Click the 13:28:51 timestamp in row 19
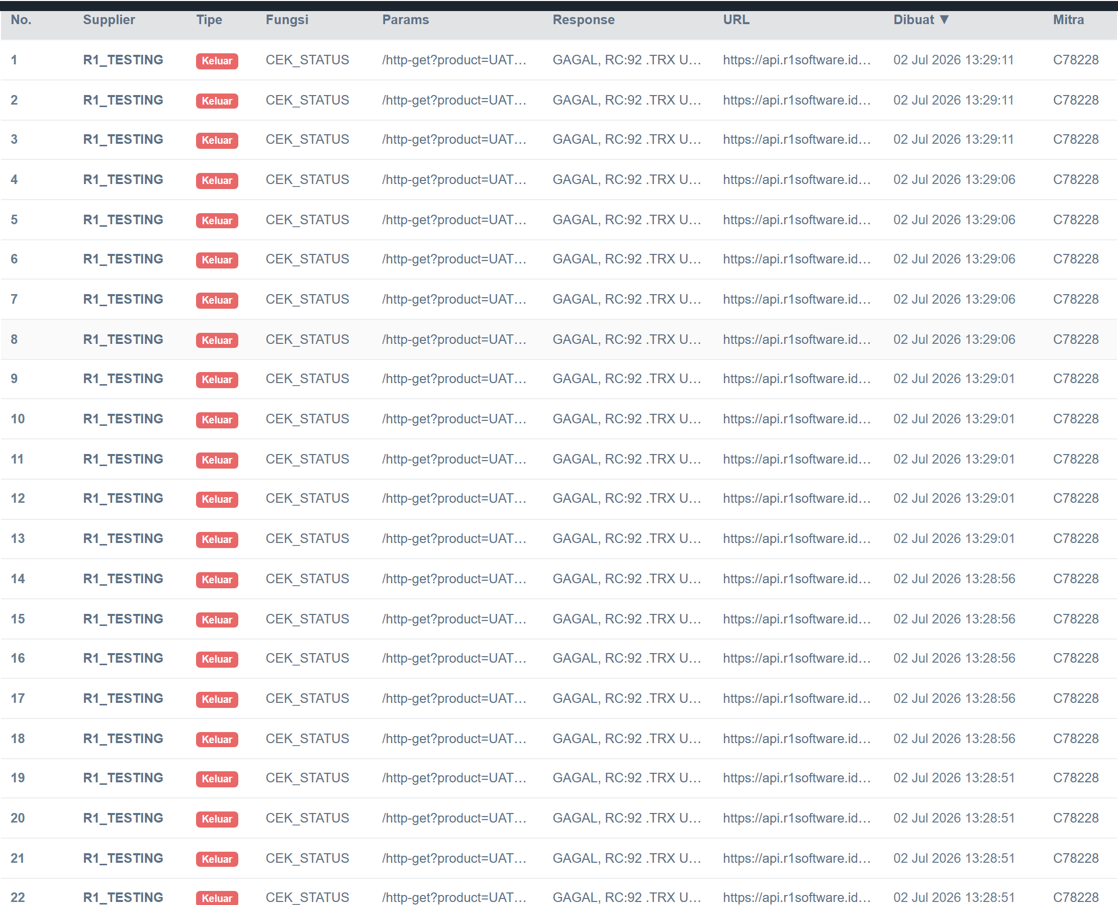This screenshot has height=905, width=1118. (953, 778)
